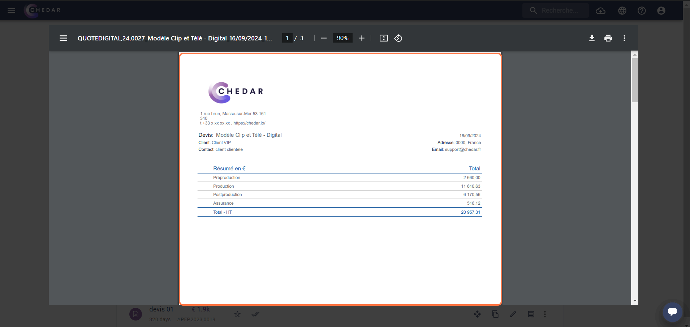Click the 2 660,00 Préproduction amount

(x=472, y=178)
